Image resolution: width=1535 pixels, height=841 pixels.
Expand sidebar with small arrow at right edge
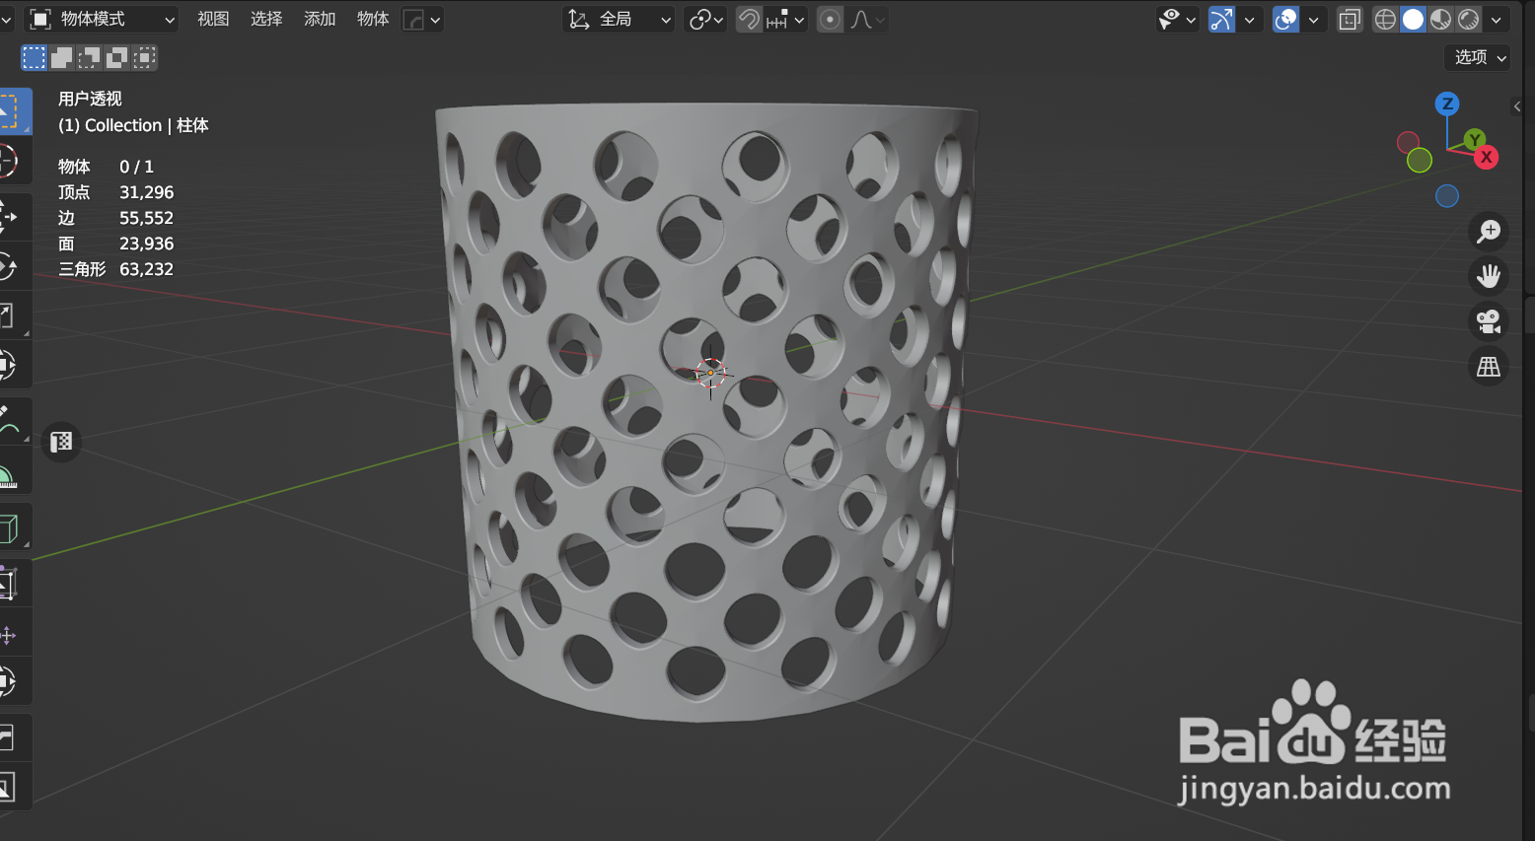[1517, 106]
